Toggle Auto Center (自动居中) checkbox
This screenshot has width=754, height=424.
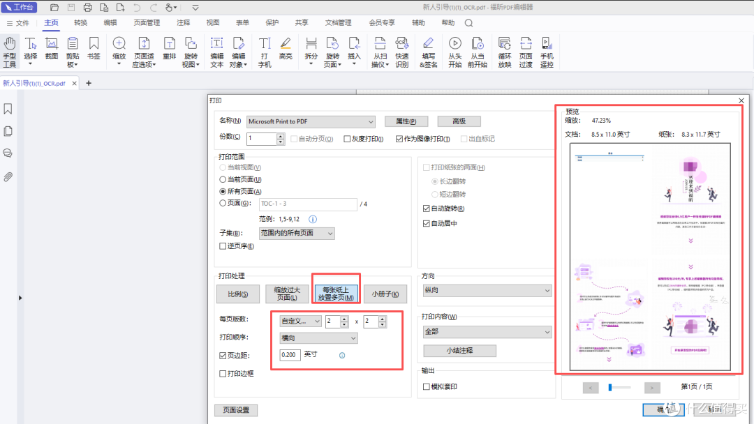click(x=426, y=223)
